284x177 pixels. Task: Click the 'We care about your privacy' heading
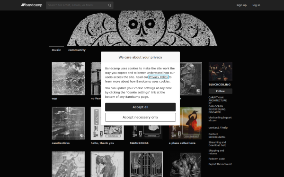point(141,57)
